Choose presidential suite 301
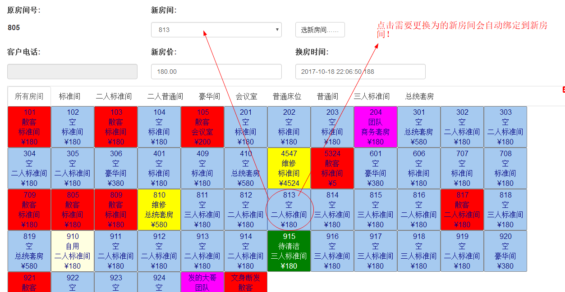 coord(419,127)
